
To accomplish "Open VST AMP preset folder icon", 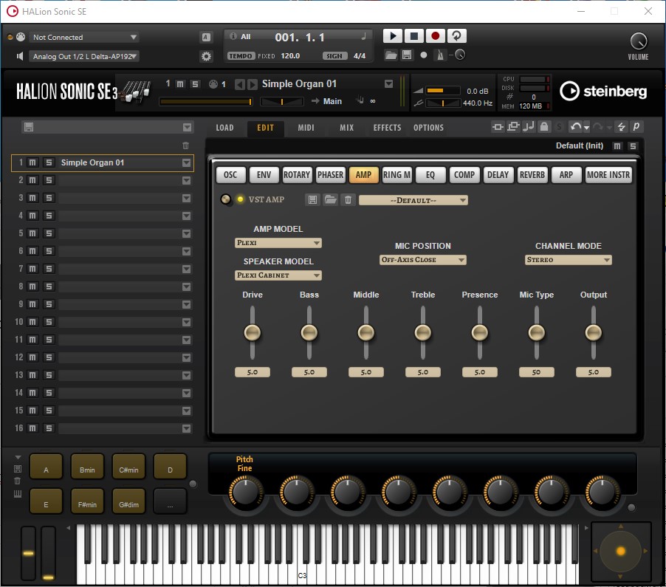I will click(331, 199).
